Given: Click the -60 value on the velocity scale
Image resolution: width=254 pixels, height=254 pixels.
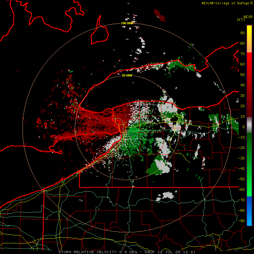Looking at the screenshot, I should pos(241,190).
